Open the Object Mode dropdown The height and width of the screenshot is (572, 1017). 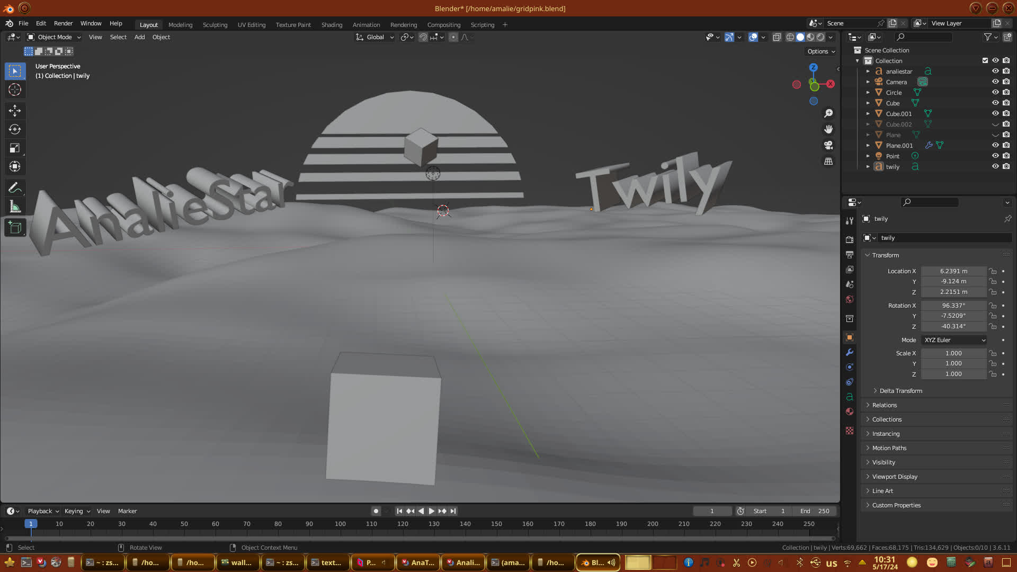pos(54,37)
